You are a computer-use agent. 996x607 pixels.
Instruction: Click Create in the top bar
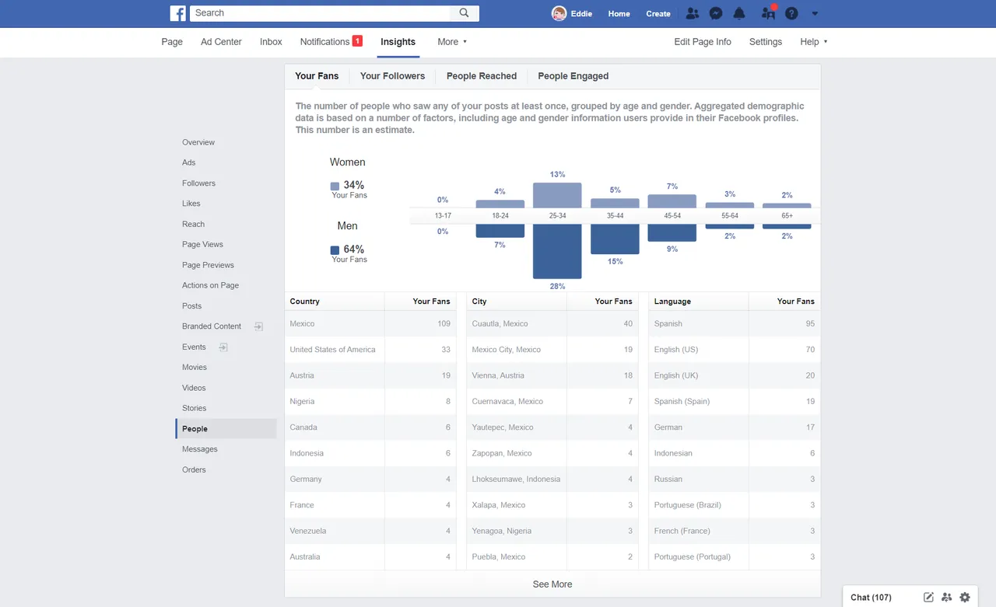click(x=658, y=14)
